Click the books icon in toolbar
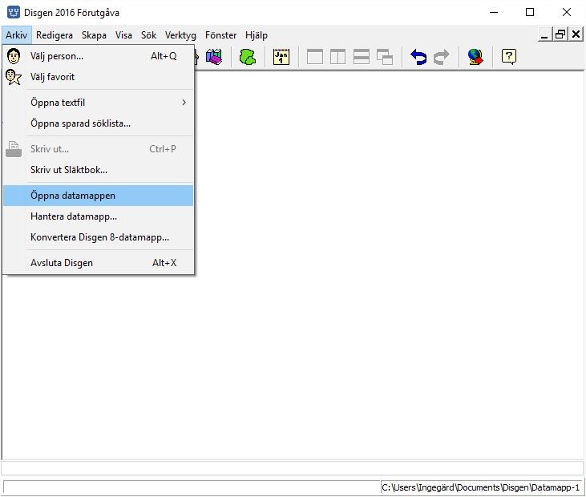 [x=214, y=57]
